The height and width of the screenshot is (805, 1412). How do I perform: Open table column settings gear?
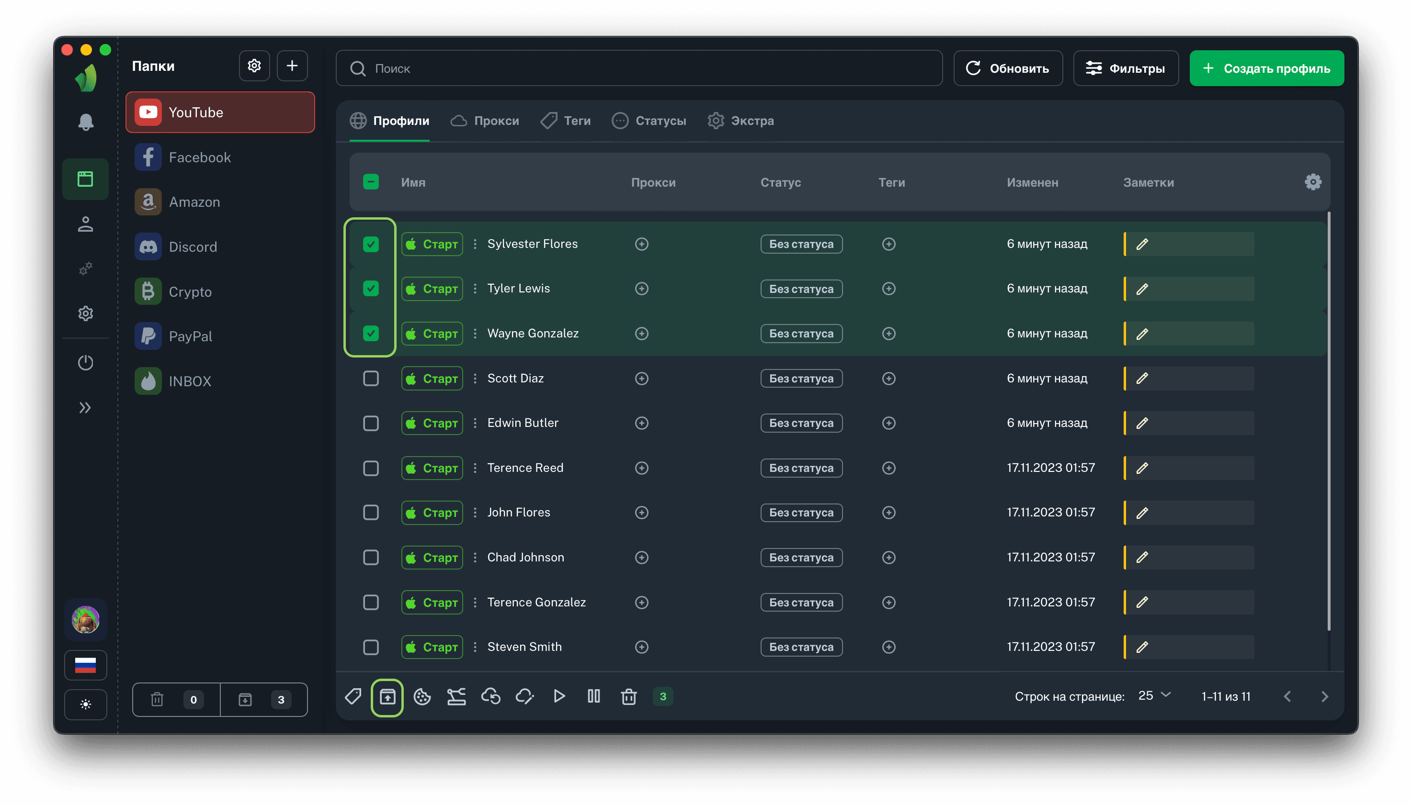(x=1312, y=182)
